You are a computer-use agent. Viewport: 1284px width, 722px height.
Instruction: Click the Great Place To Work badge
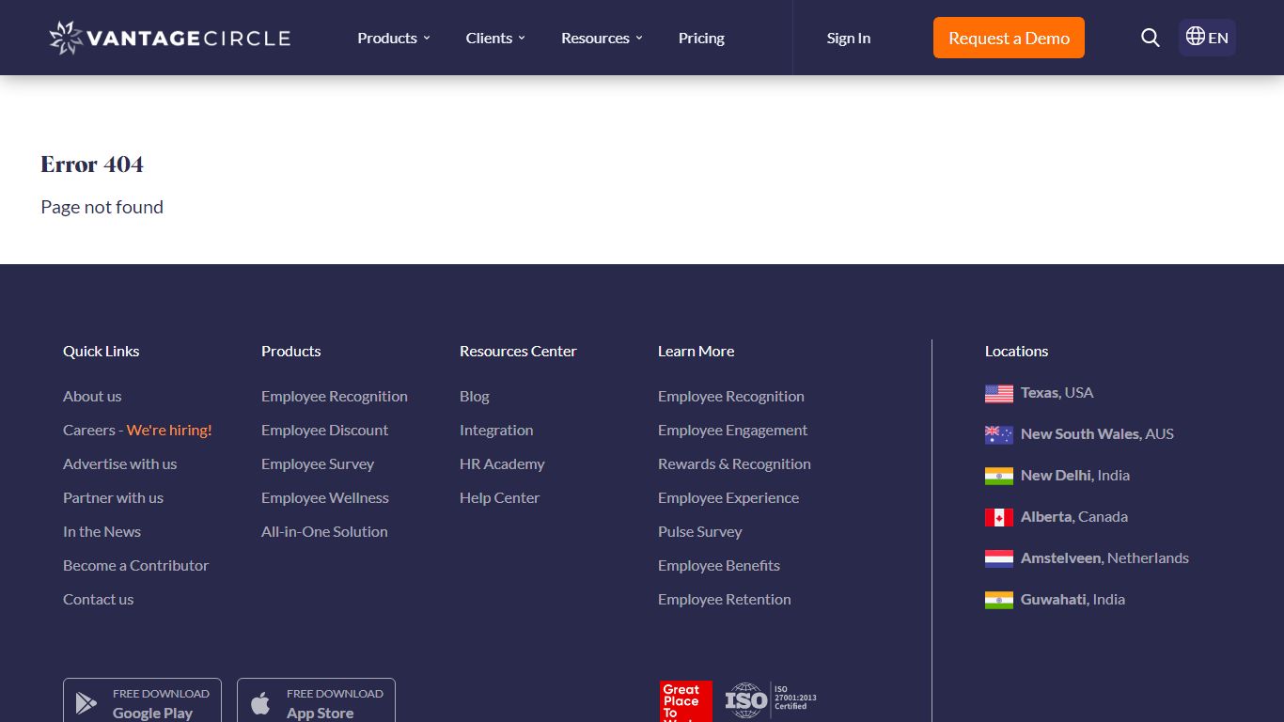point(686,701)
